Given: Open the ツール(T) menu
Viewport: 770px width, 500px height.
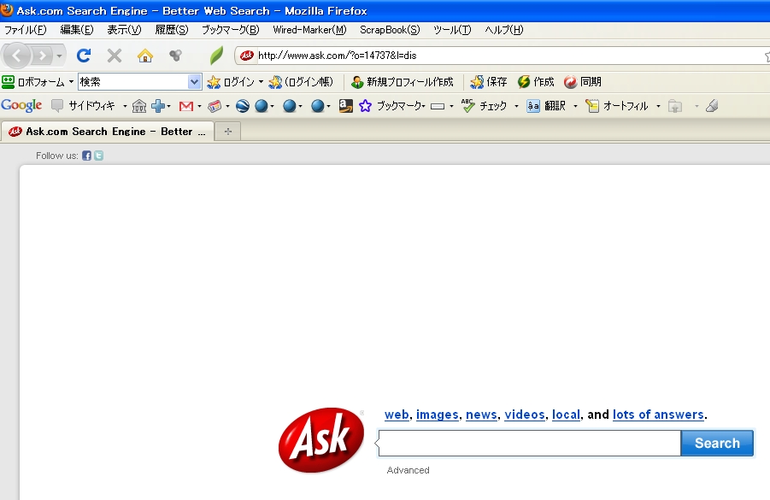Looking at the screenshot, I should [452, 30].
